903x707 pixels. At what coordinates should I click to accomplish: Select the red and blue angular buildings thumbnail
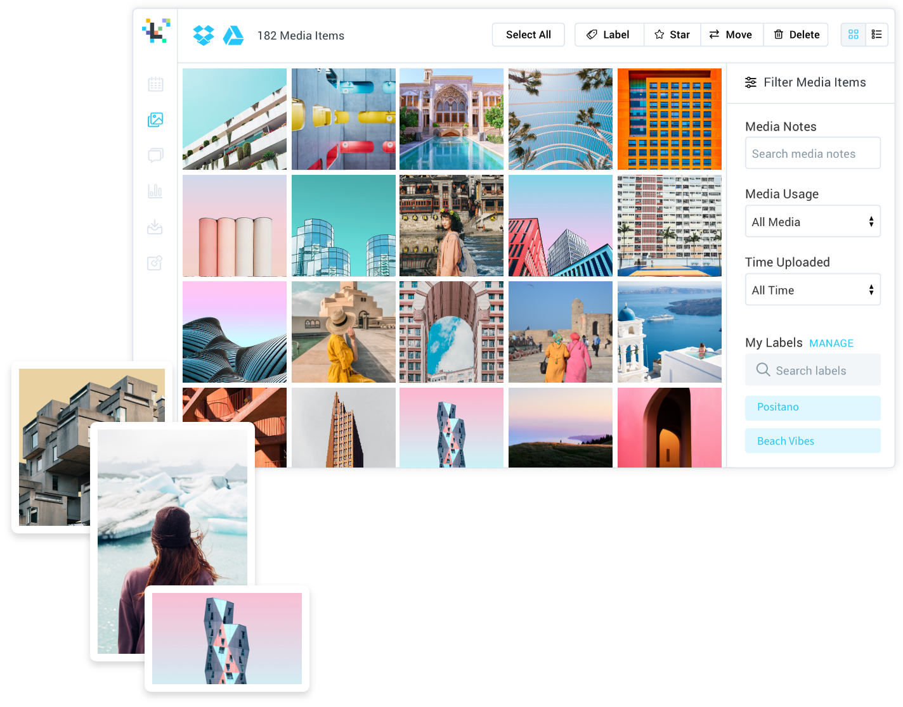pyautogui.click(x=561, y=226)
